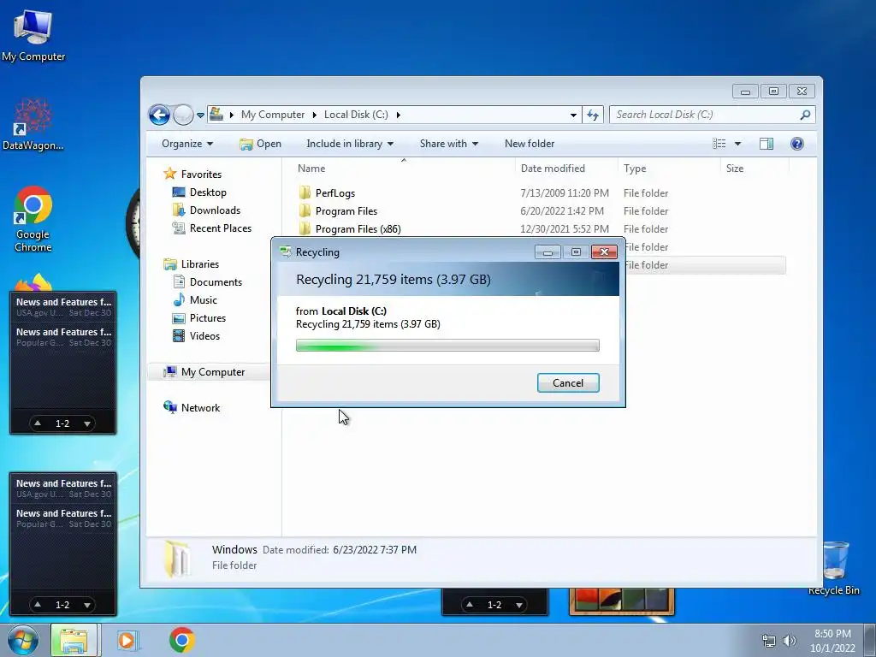Image resolution: width=876 pixels, height=657 pixels.
Task: Click New folder in the toolbar
Action: 530,144
